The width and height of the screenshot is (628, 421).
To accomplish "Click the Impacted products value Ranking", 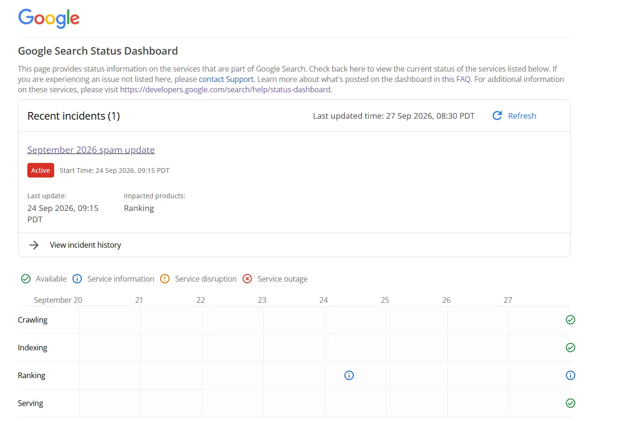I will pyautogui.click(x=139, y=208).
